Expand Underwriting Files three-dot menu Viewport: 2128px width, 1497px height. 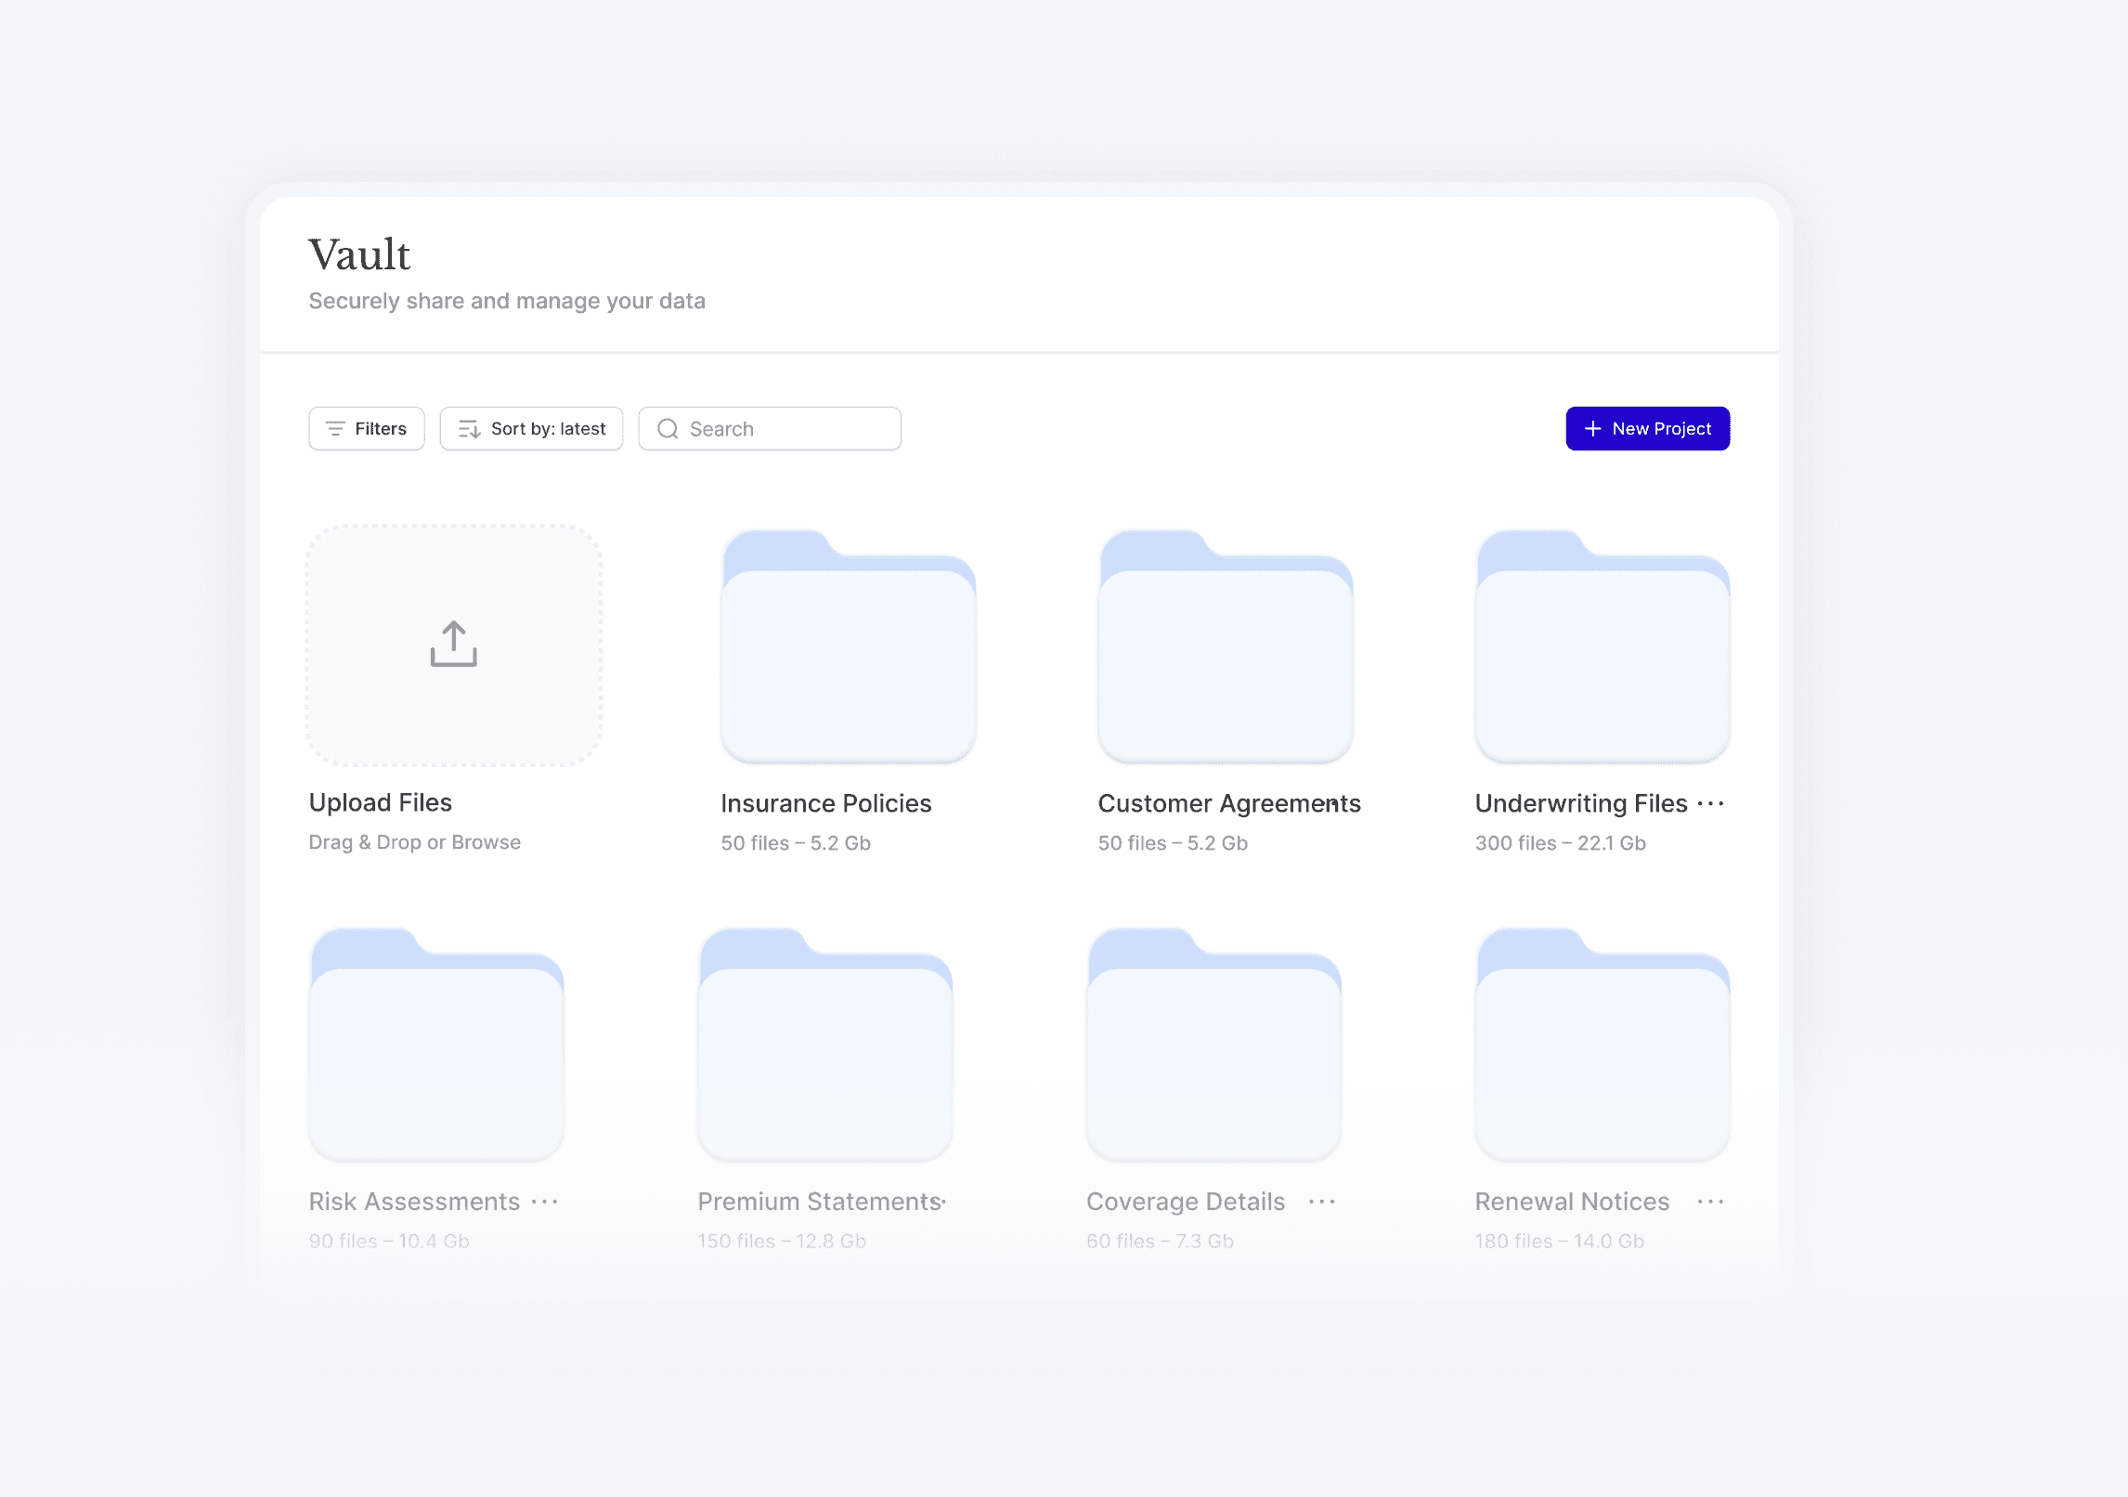click(1709, 803)
